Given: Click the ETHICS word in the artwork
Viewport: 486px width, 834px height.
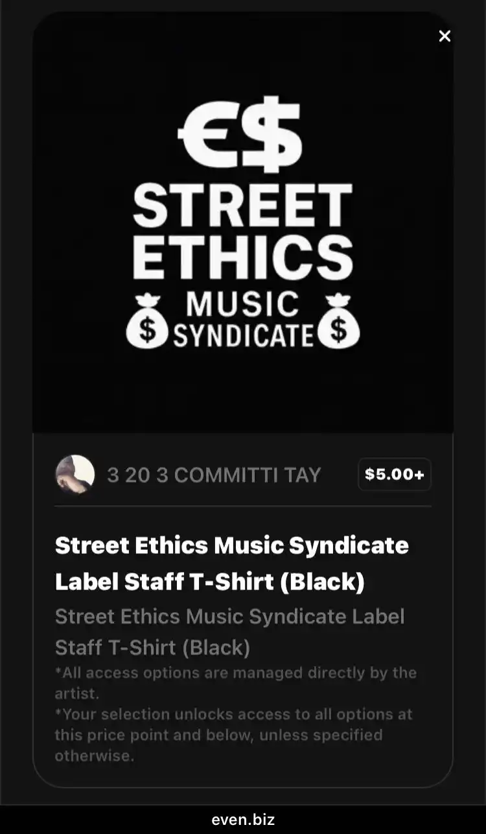Looking at the screenshot, I should pyautogui.click(x=242, y=256).
